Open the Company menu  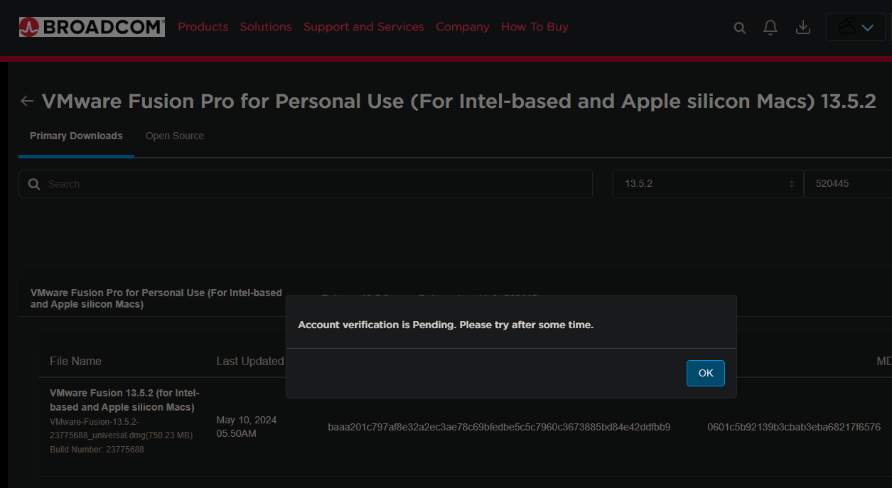[x=463, y=27]
